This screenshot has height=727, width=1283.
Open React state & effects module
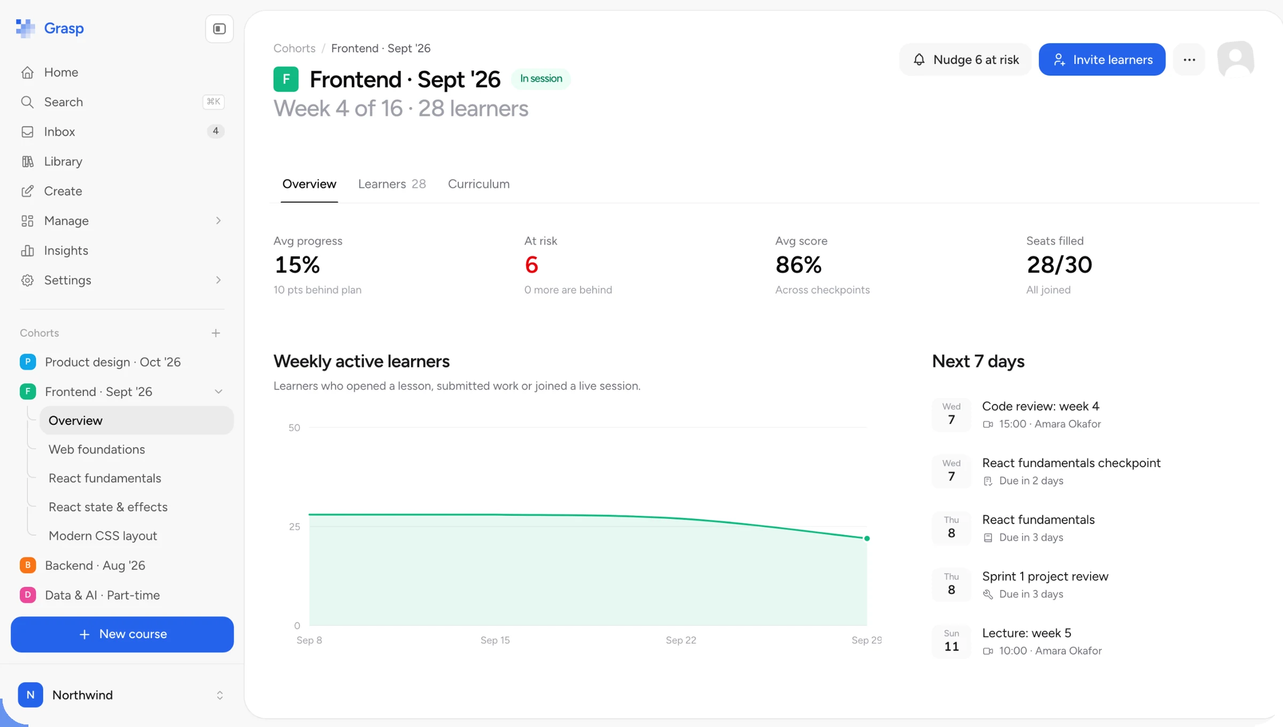tap(136, 507)
